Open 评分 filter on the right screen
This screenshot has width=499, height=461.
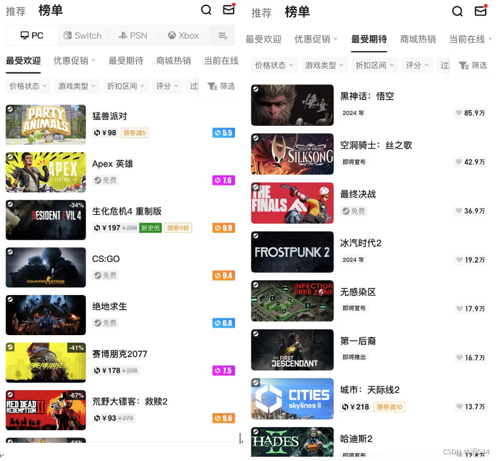click(417, 66)
